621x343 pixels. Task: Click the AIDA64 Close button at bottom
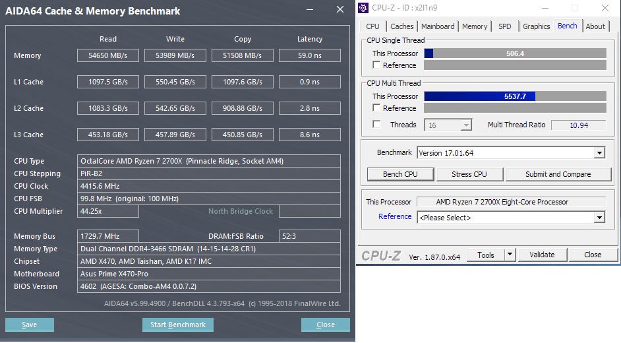coord(326,325)
